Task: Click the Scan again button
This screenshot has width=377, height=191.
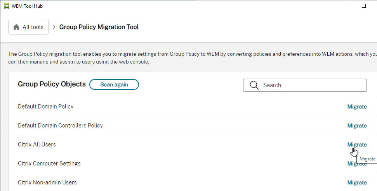Action: point(114,84)
